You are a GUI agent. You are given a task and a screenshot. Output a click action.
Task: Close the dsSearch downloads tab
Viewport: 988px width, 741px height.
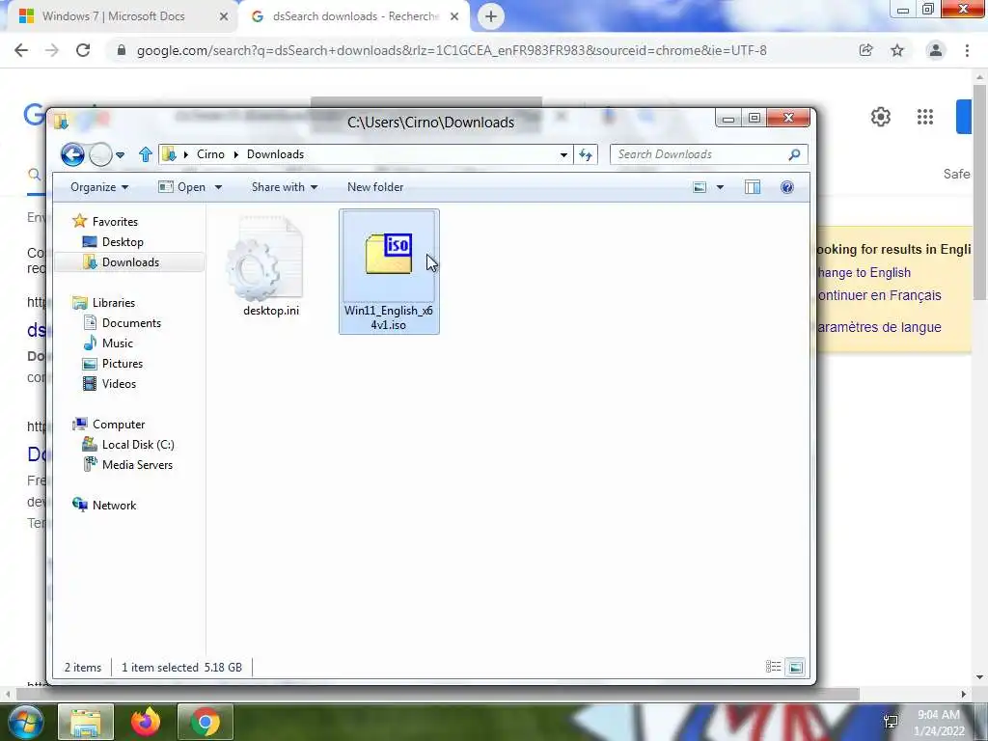point(454,17)
